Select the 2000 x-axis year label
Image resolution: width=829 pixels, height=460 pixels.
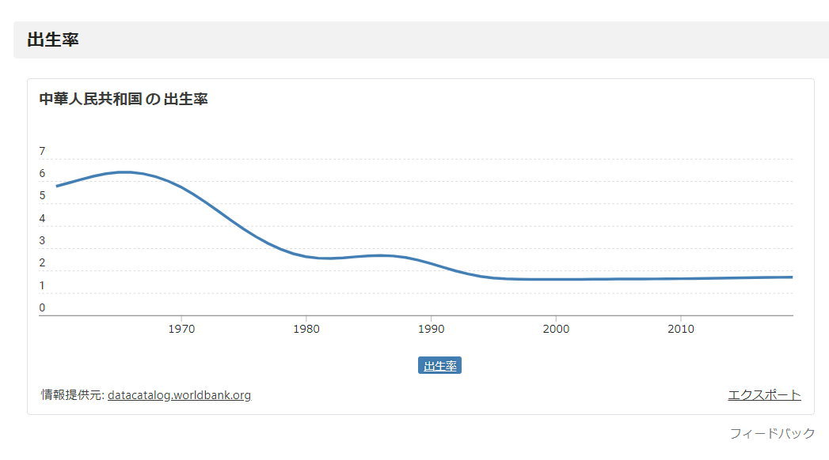tap(556, 329)
